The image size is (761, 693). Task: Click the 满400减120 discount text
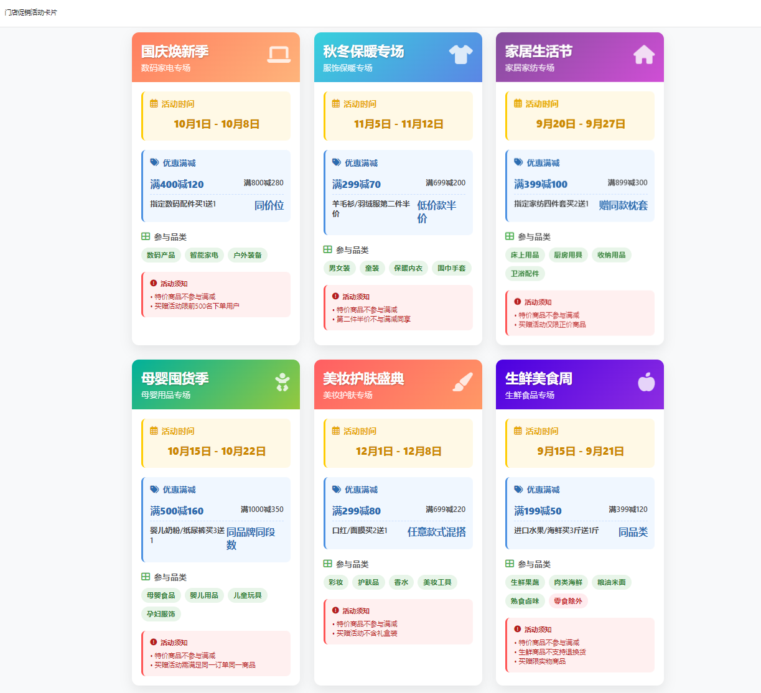(x=177, y=184)
